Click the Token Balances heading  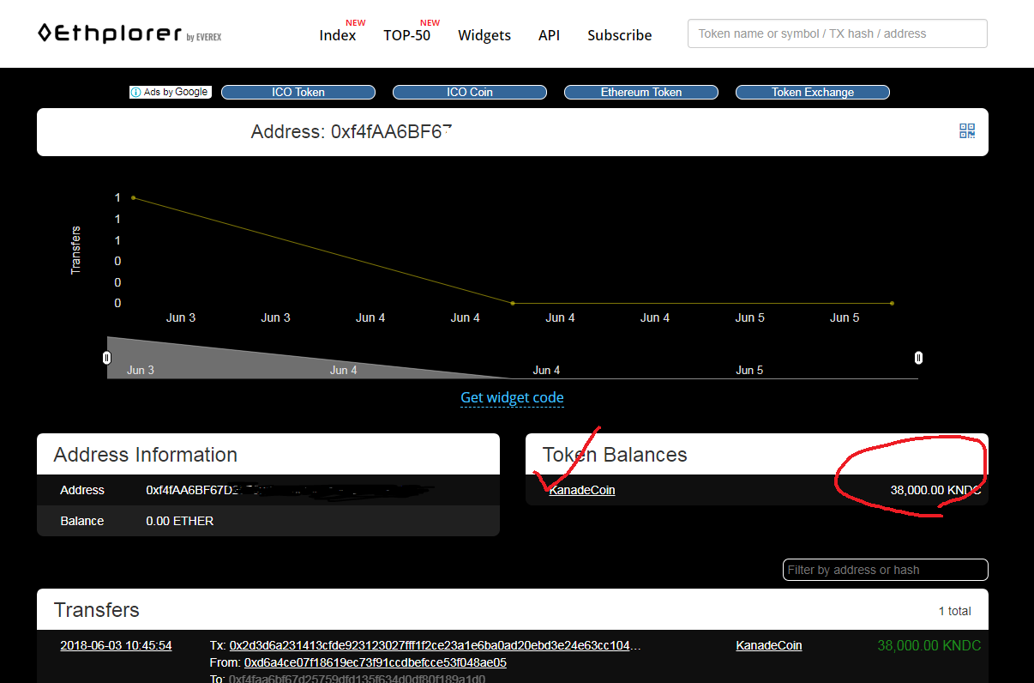(615, 455)
